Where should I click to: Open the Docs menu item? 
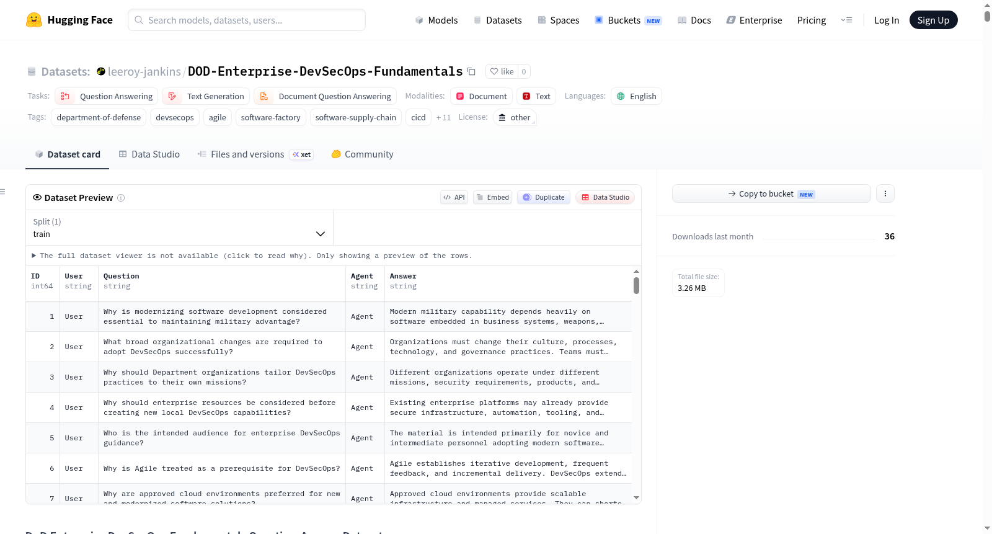pos(694,20)
